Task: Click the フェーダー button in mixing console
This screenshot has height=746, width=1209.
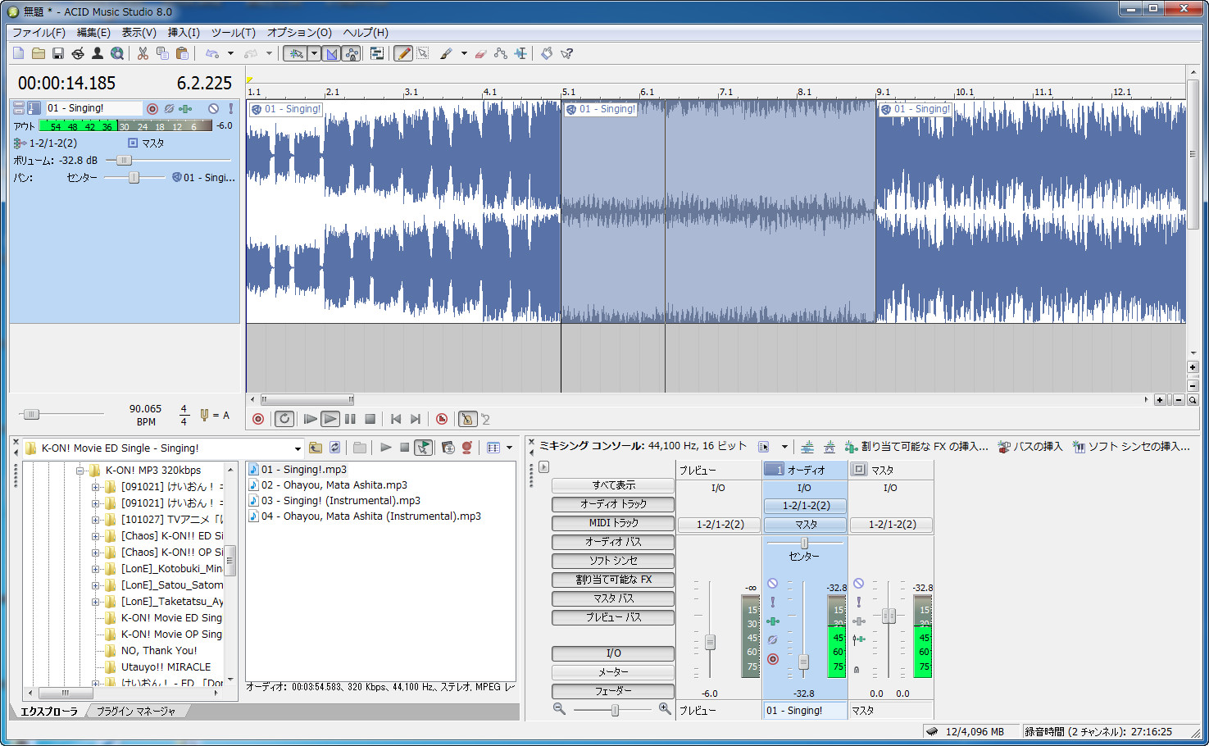Action: [613, 691]
